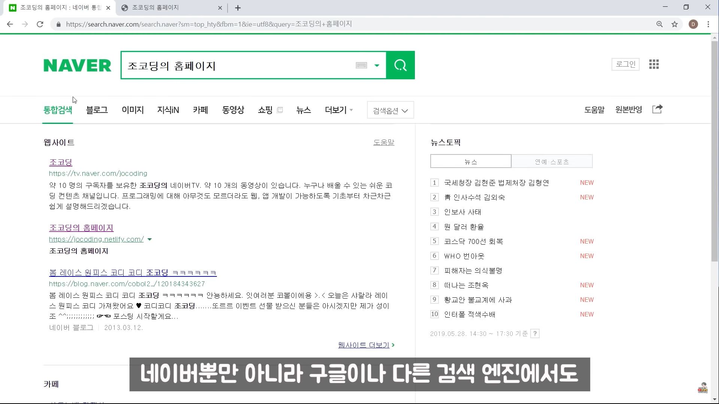
Task: Switch to 연예·스포츠 tab in 뉴스토픽
Action: coord(552,161)
